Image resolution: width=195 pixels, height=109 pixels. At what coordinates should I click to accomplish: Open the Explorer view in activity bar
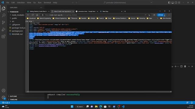3,8
